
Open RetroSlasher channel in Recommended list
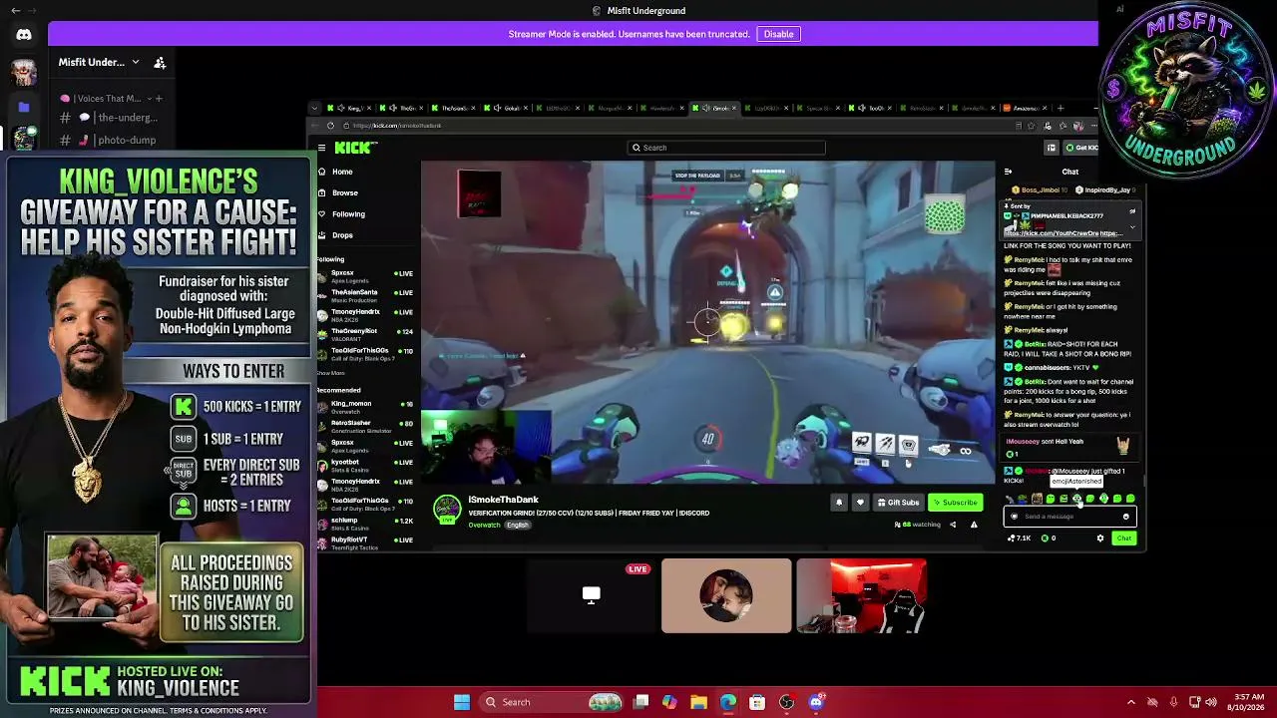[365, 426]
